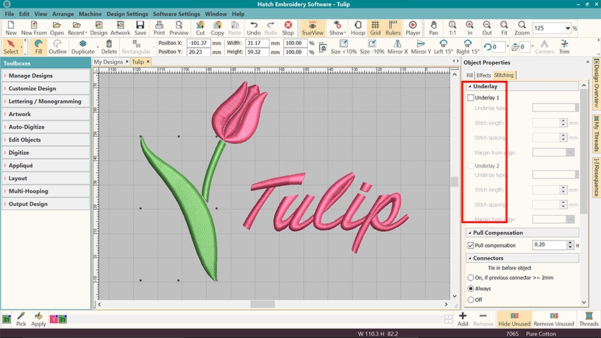Click the Mirror X icon

397,47
